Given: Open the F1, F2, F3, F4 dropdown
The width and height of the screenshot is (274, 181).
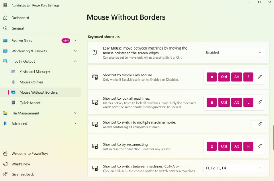Looking at the screenshot, I should click(234, 168).
